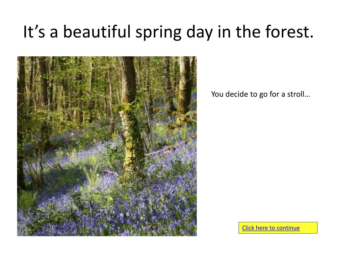Click the word 'continue' in the yellow box
Image resolution: width=337 pixels, height=253 pixels.
[x=288, y=228]
